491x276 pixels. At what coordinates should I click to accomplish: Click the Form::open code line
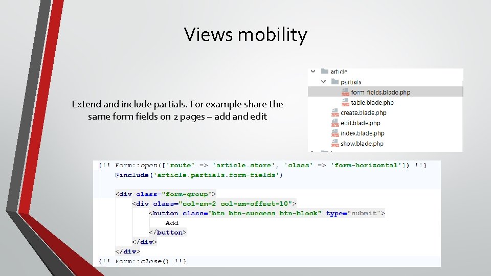click(262, 165)
